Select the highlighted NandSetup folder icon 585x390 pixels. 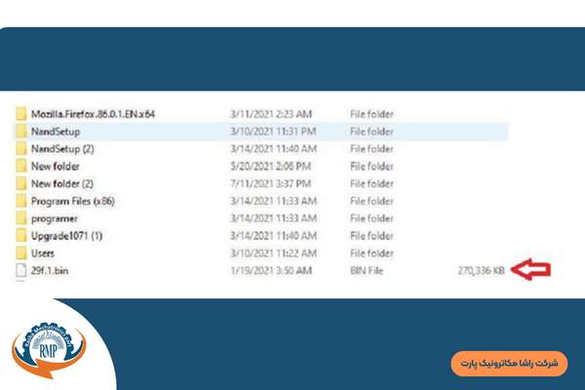point(21,131)
